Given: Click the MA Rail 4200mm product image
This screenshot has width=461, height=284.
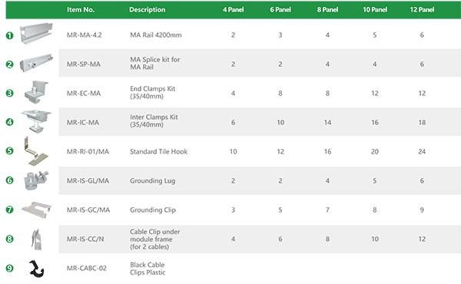Looking at the screenshot, I should [36, 33].
